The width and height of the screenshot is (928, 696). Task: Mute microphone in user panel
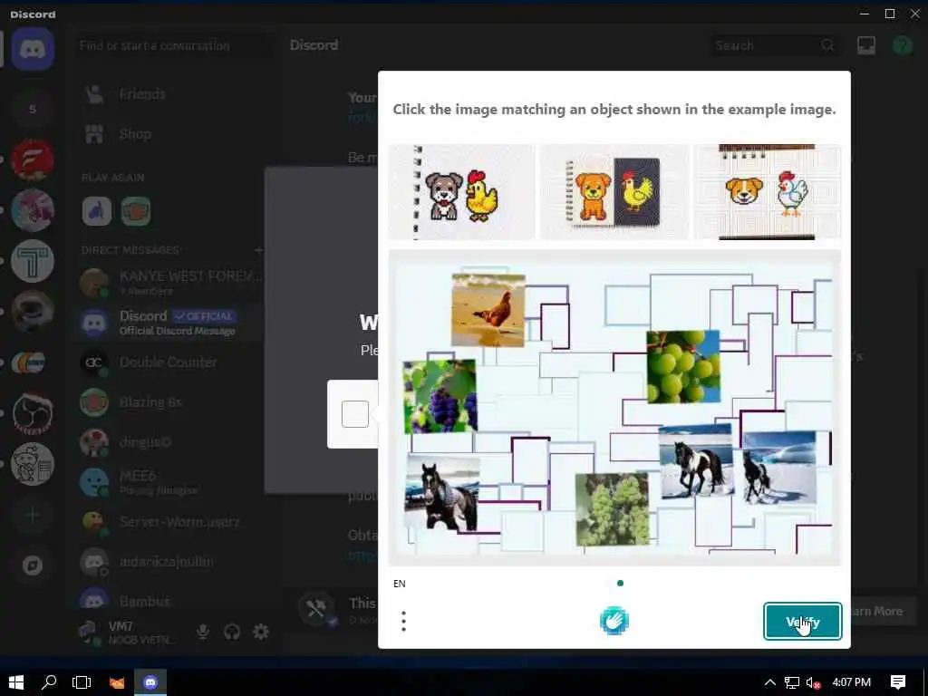pyautogui.click(x=202, y=632)
